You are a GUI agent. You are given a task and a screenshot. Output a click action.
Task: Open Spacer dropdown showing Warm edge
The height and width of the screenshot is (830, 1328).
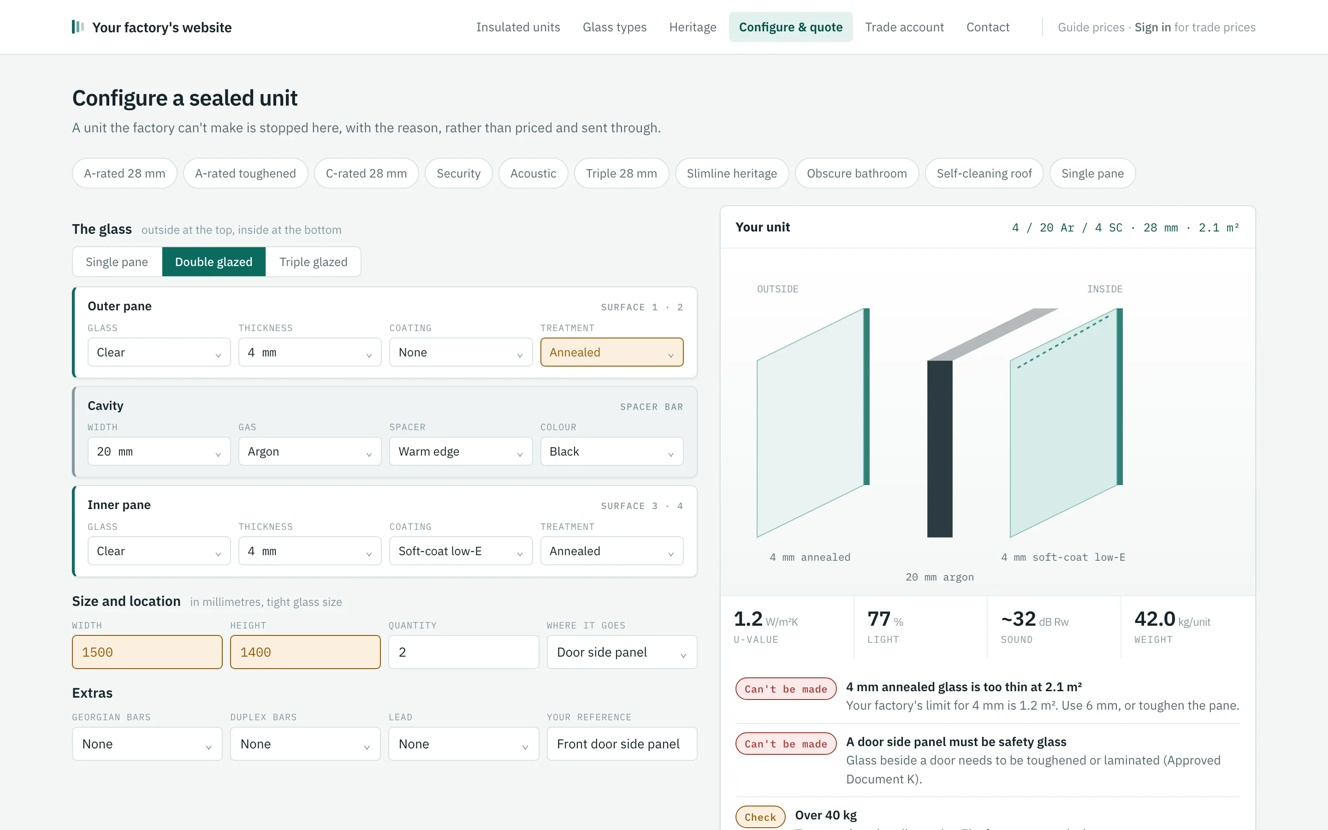(x=460, y=451)
